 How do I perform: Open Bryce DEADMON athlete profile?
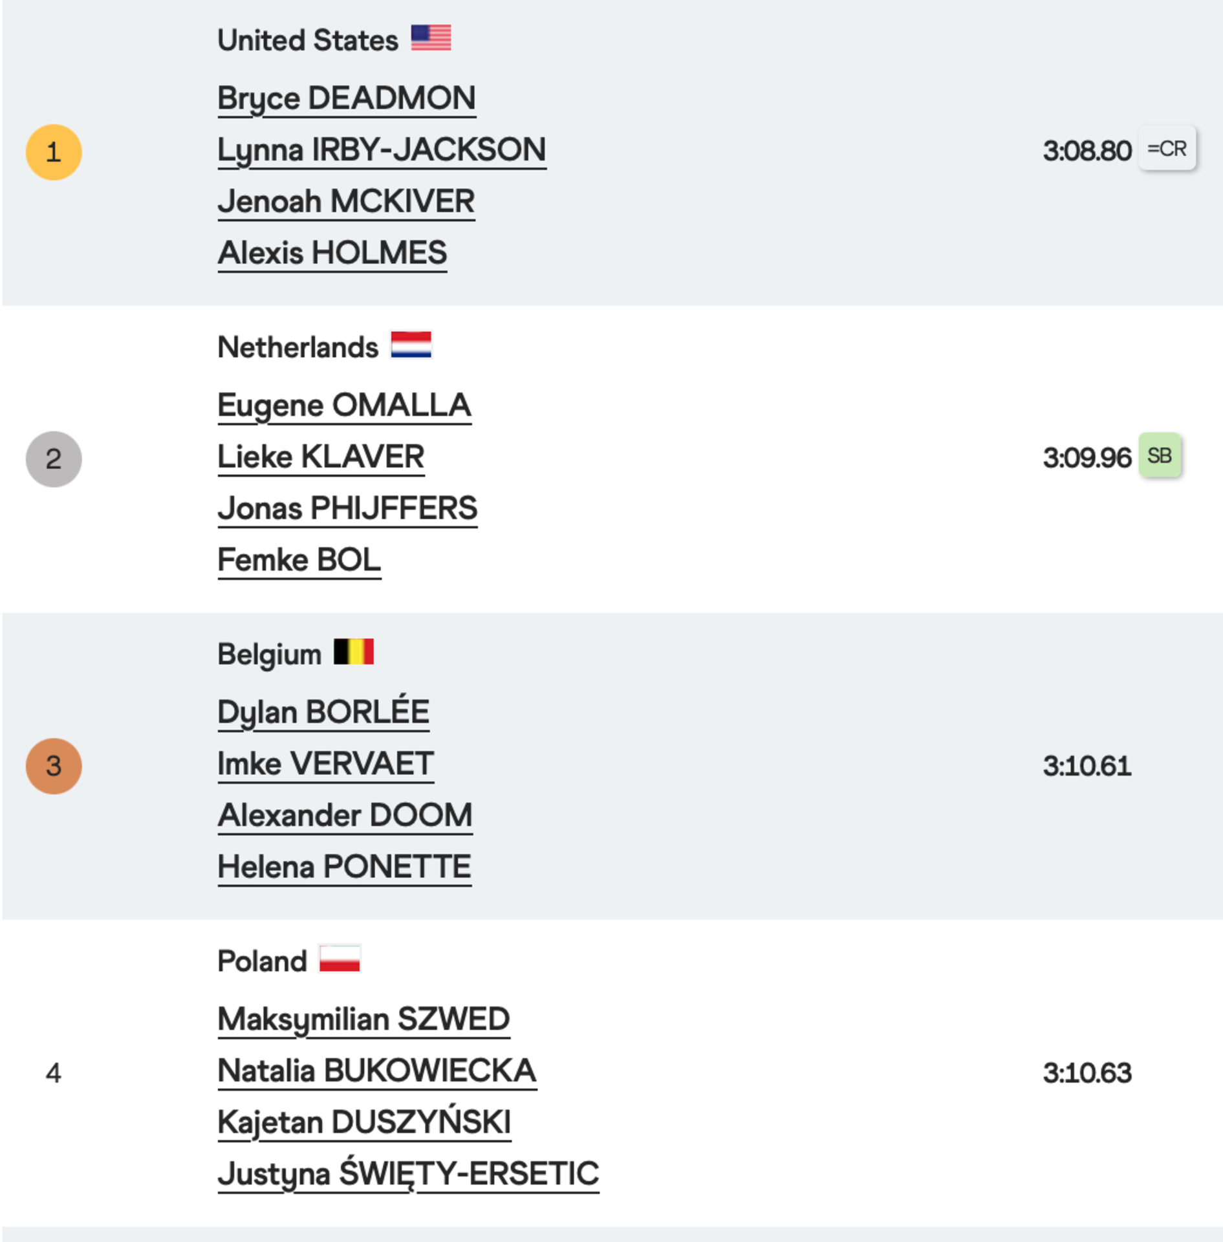pos(347,99)
